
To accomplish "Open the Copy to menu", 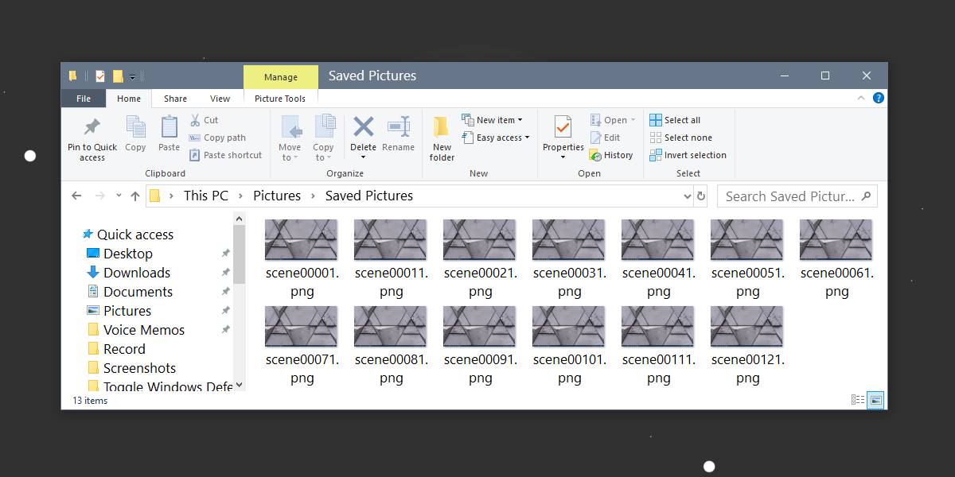I will (x=323, y=138).
